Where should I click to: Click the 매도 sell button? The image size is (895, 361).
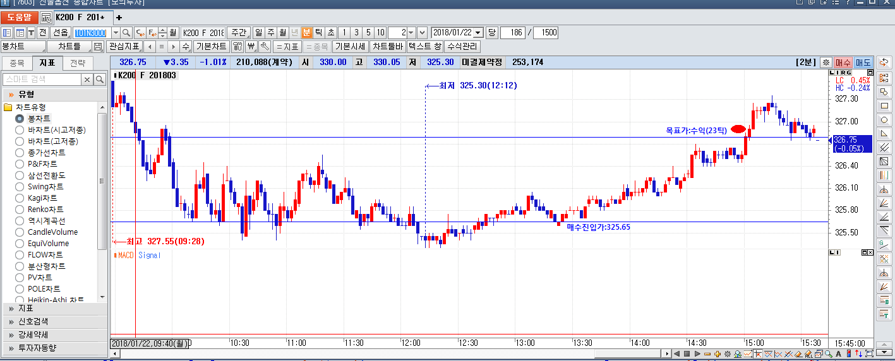pyautogui.click(x=863, y=62)
